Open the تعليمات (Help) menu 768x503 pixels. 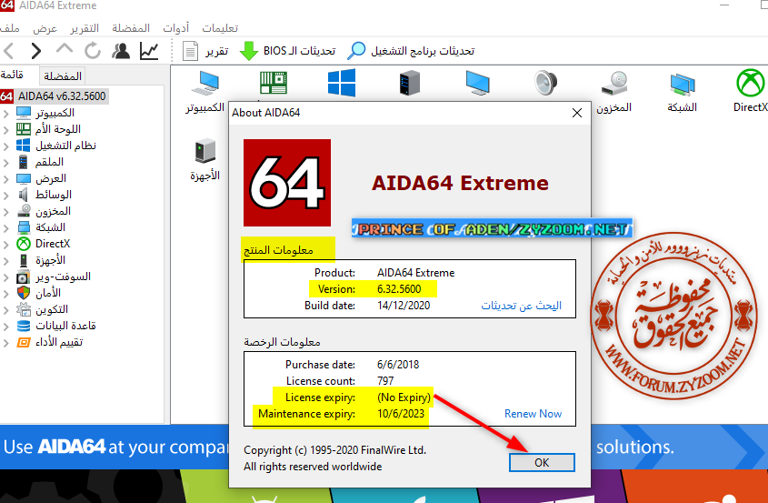(220, 28)
